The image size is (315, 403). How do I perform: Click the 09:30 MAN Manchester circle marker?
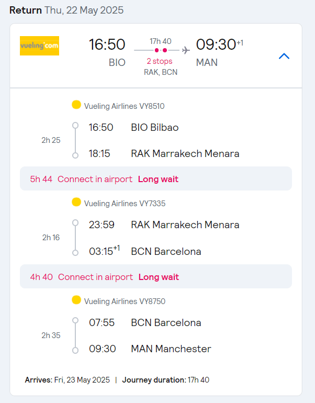75,351
